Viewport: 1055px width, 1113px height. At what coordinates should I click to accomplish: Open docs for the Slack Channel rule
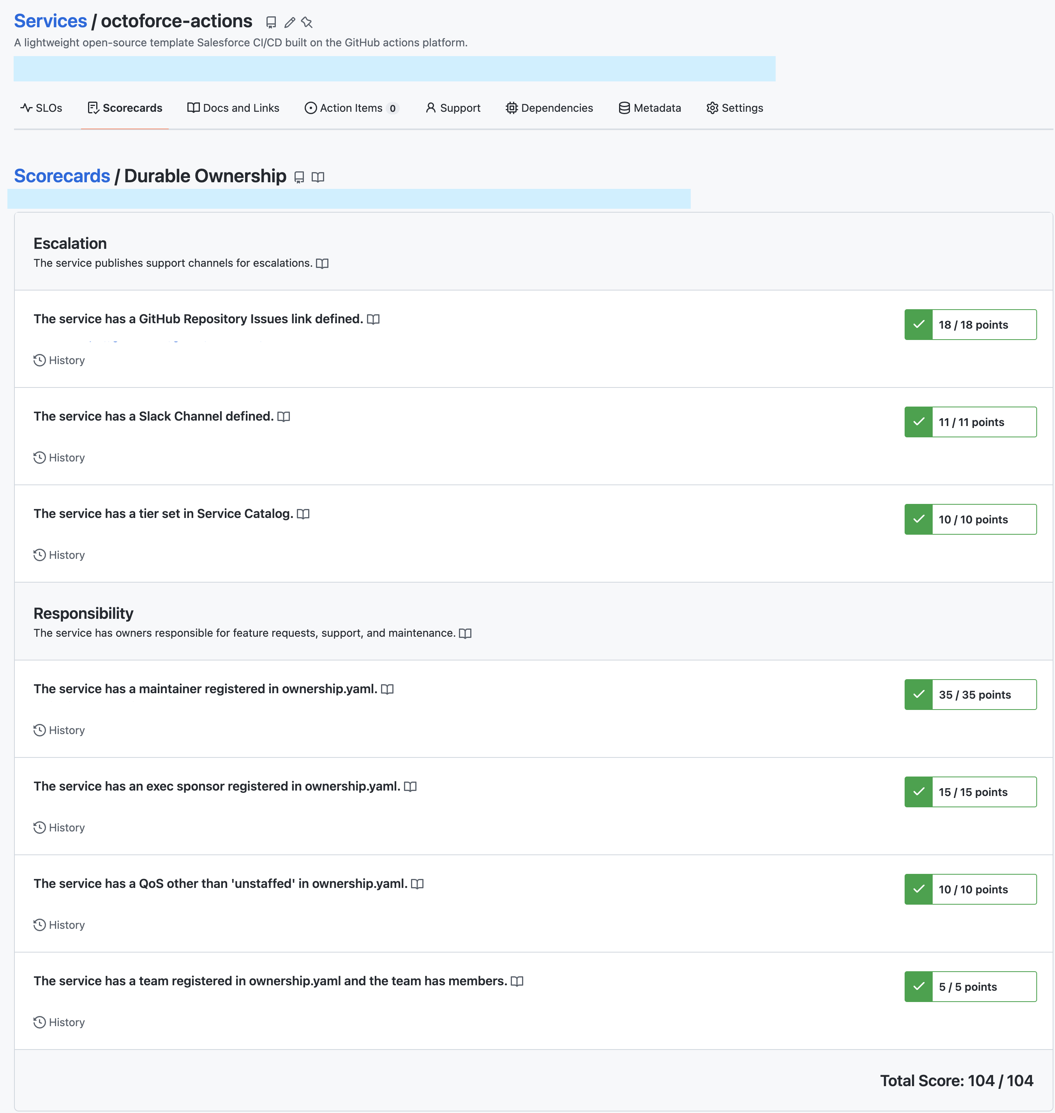coord(284,417)
